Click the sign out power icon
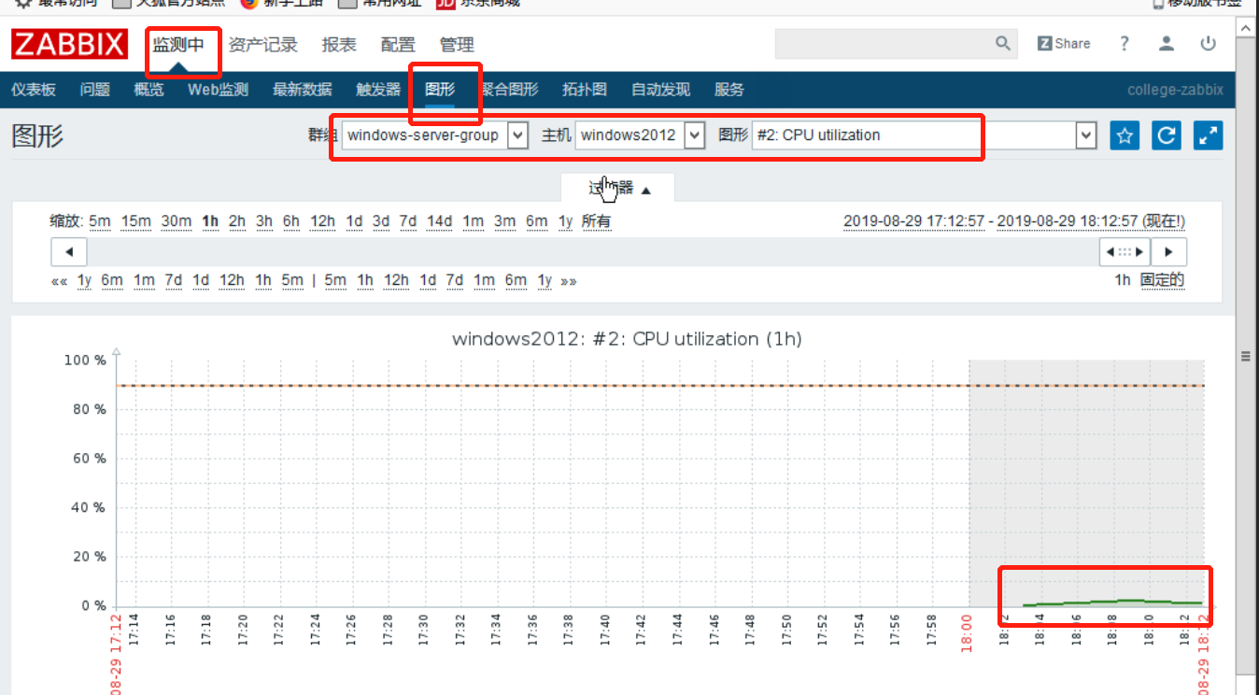1259x695 pixels. pos(1209,43)
